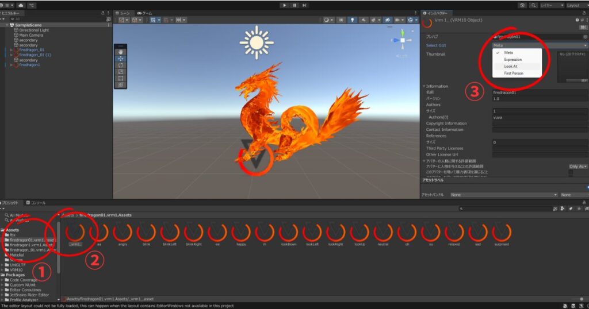Select the sad expression asset
Image resolution: width=589 pixels, height=309 pixels.
pos(478,234)
